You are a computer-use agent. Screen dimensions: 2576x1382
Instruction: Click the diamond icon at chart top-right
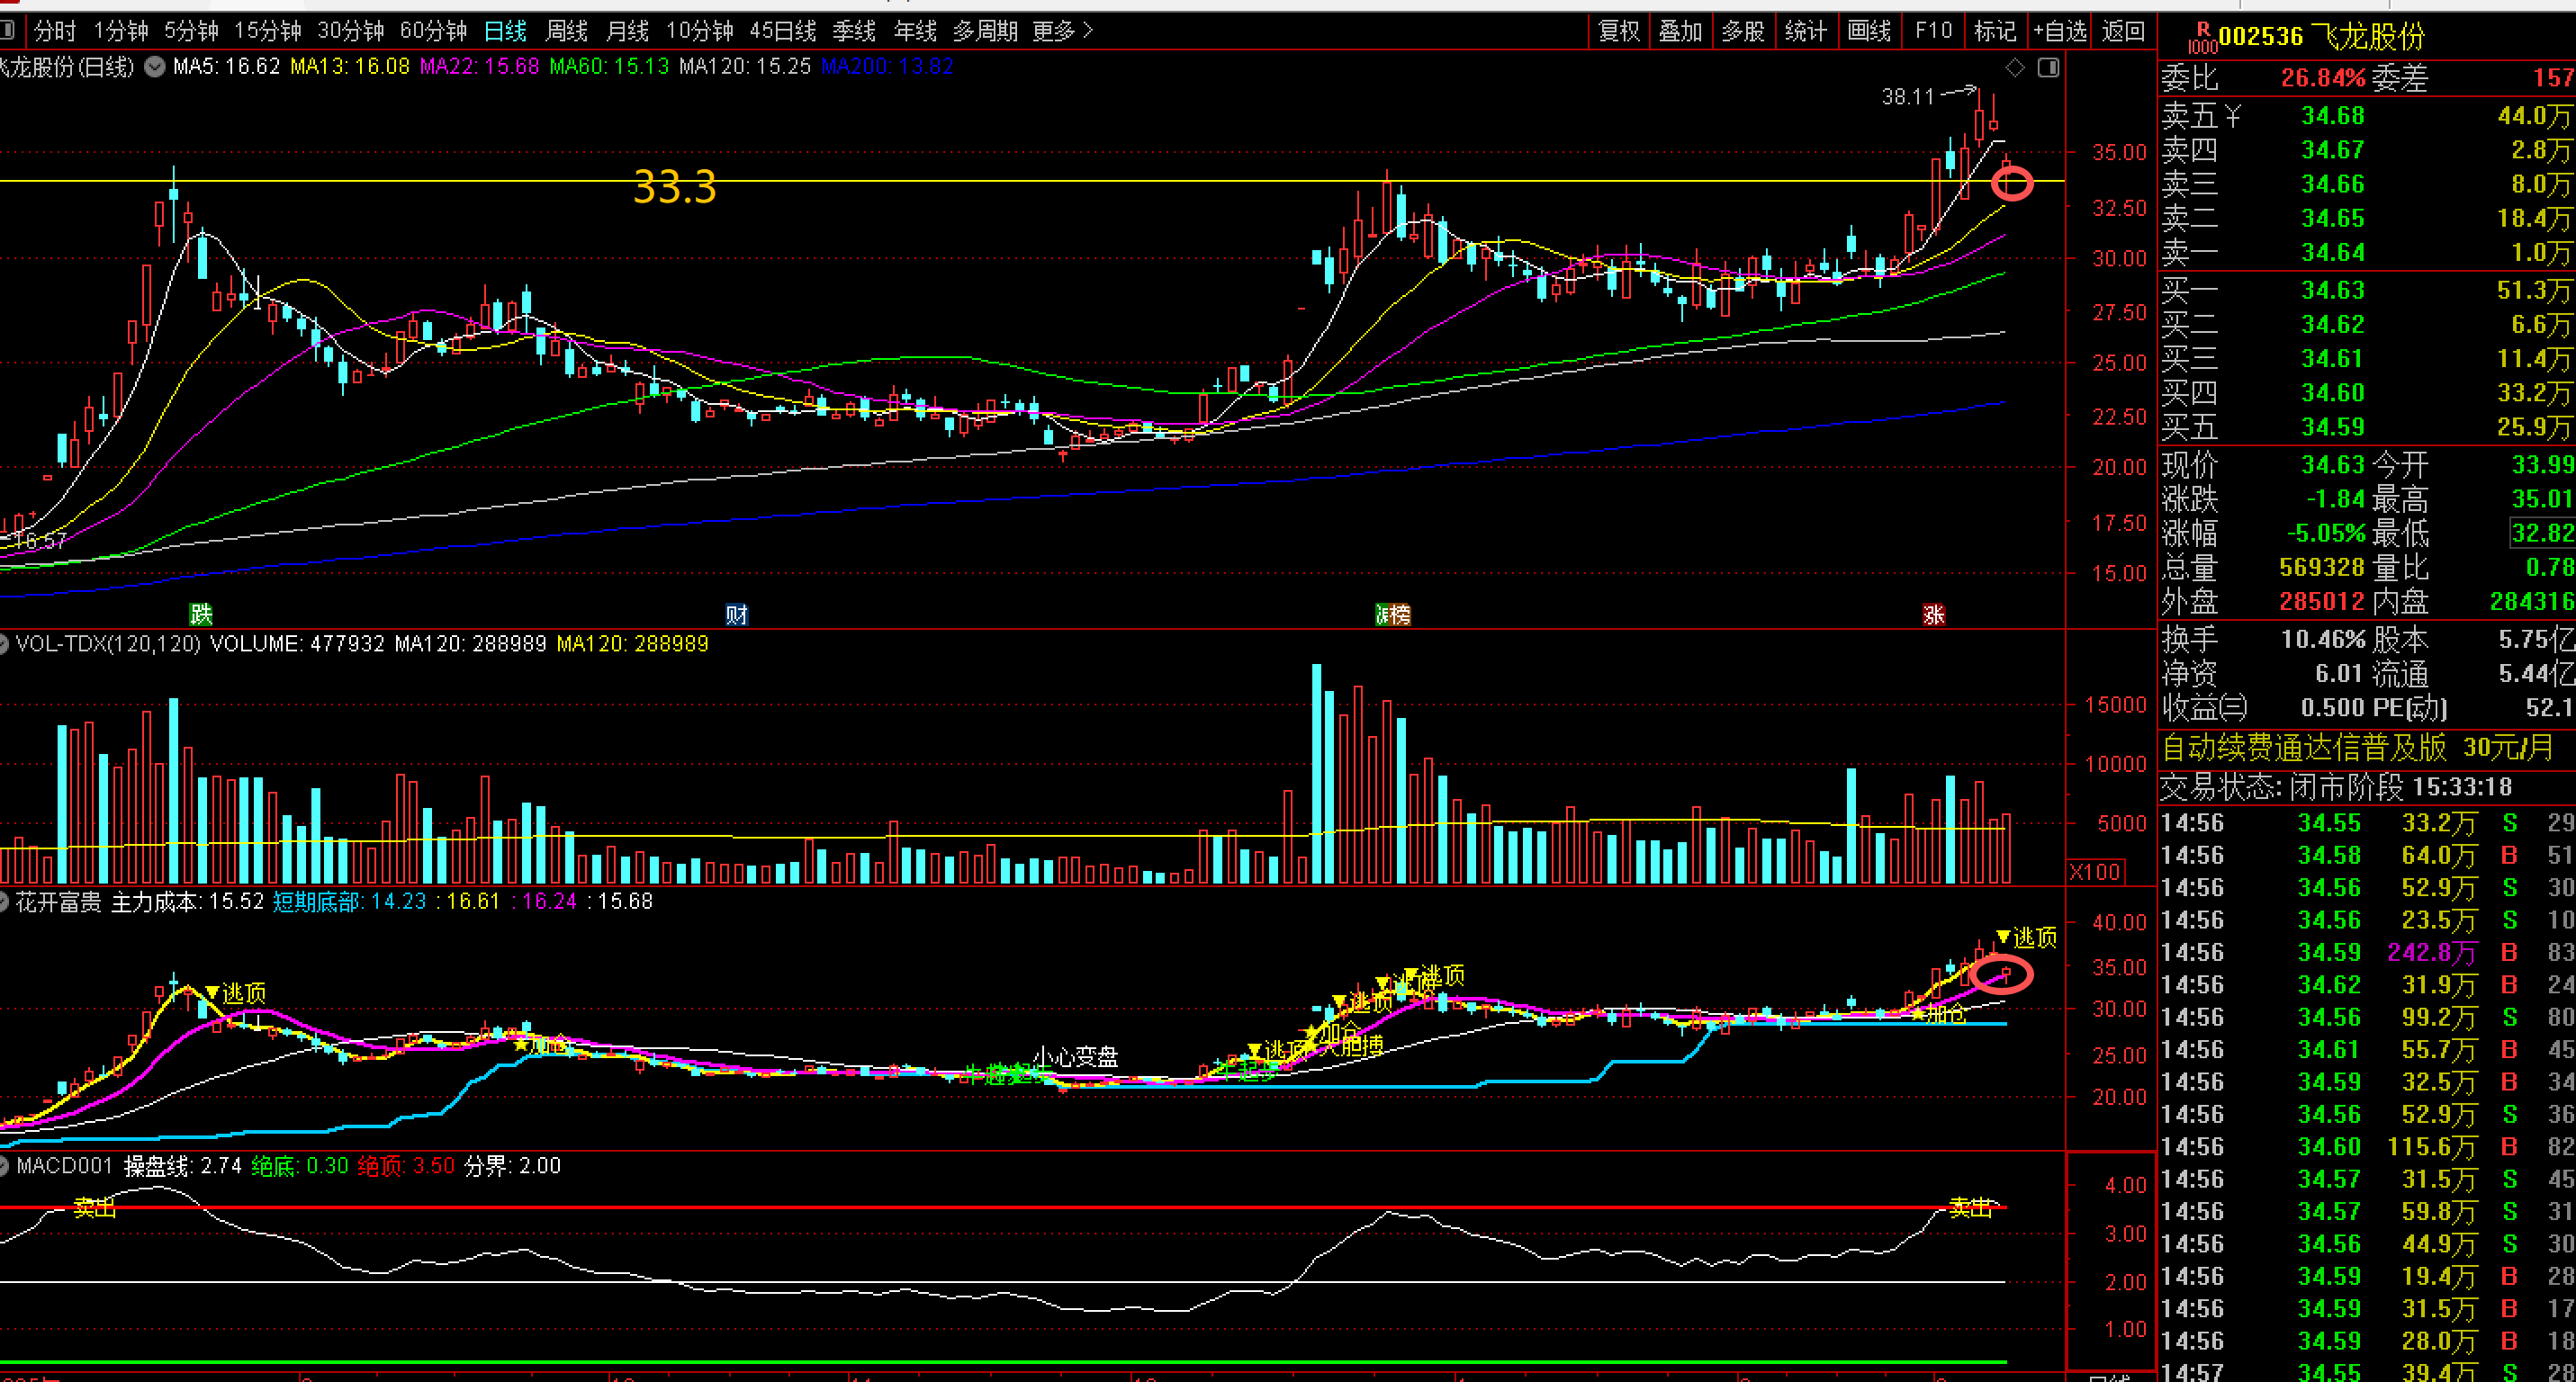point(2015,67)
